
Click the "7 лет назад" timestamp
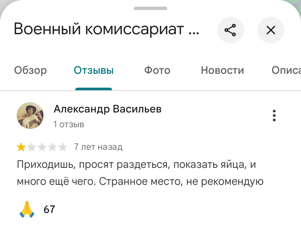click(98, 147)
